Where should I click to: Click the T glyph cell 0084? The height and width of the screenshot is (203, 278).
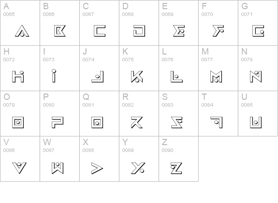point(218,113)
